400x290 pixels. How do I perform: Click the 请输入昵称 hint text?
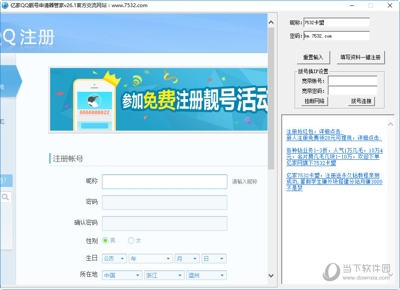point(245,182)
